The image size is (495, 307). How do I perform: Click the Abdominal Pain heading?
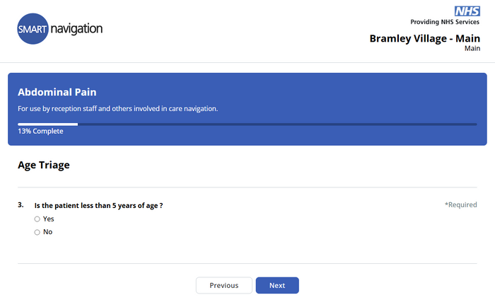(57, 92)
